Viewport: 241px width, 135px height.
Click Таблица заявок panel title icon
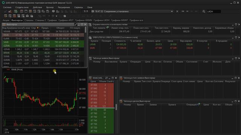(x=90, y=58)
